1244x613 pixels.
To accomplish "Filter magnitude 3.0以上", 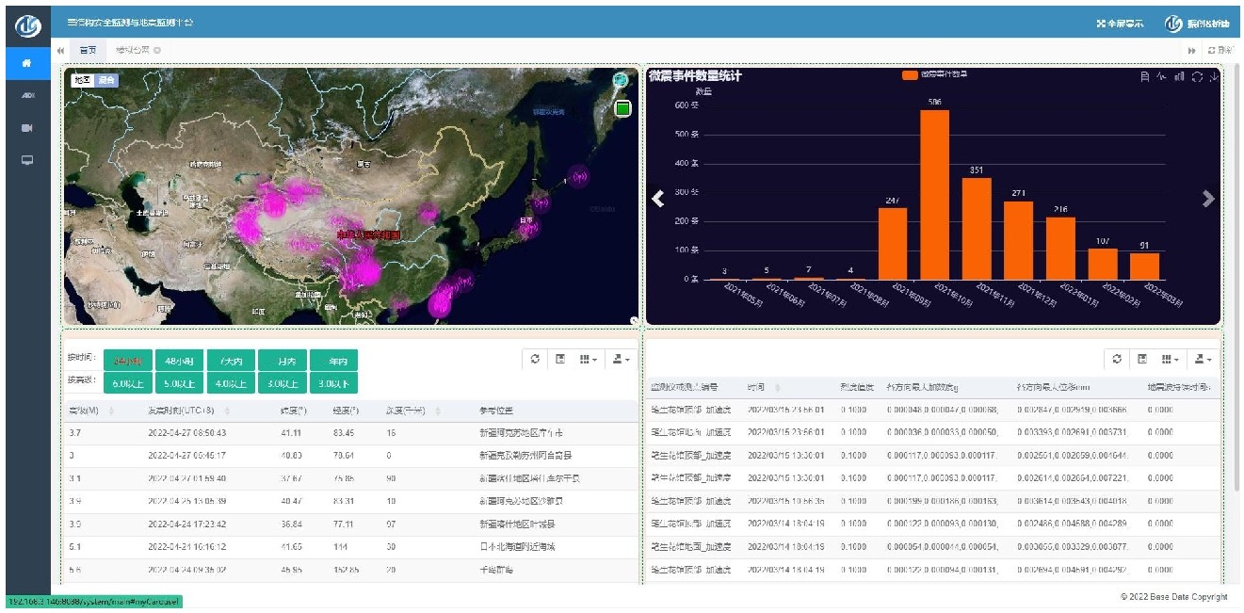I will 283,383.
